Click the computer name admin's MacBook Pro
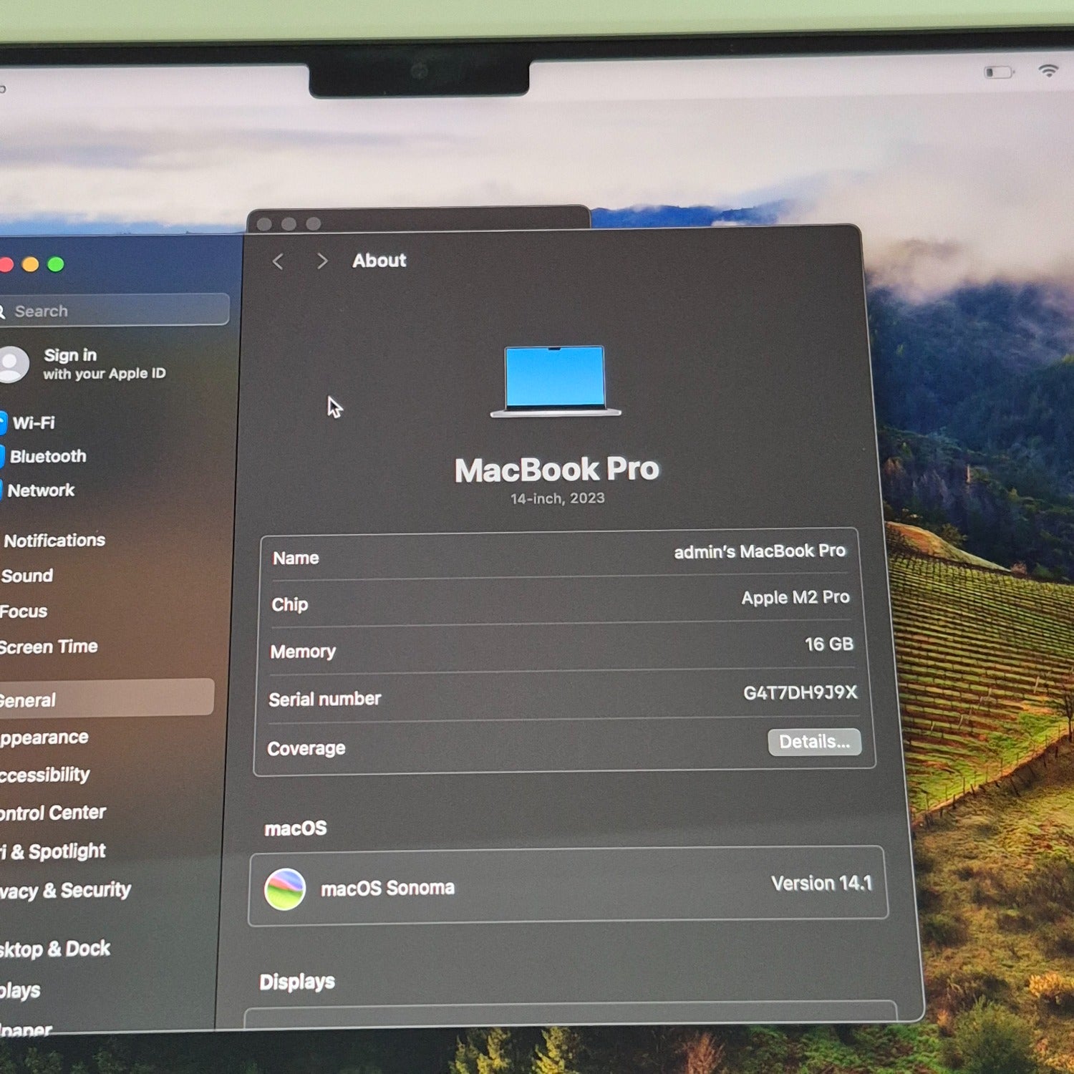Image resolution: width=1074 pixels, height=1074 pixels. tap(760, 551)
